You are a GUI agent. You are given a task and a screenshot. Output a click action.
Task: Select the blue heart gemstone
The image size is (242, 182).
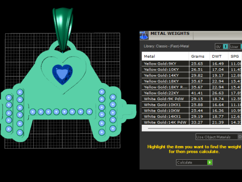click(63, 74)
